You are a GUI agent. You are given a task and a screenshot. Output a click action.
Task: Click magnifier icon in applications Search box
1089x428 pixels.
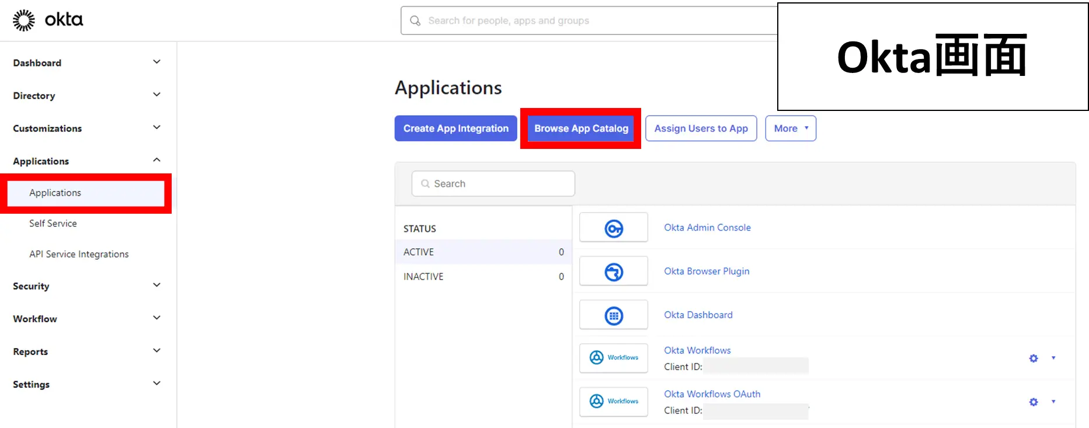pos(425,183)
